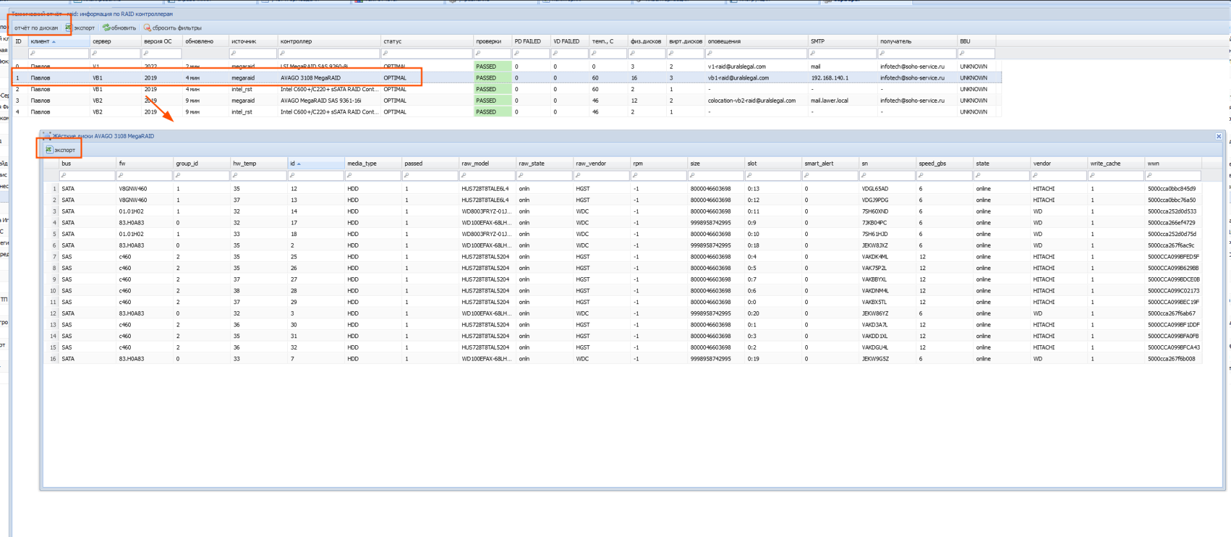Sort disks by hw_temp column header
The width and height of the screenshot is (1231, 537).
pos(244,164)
